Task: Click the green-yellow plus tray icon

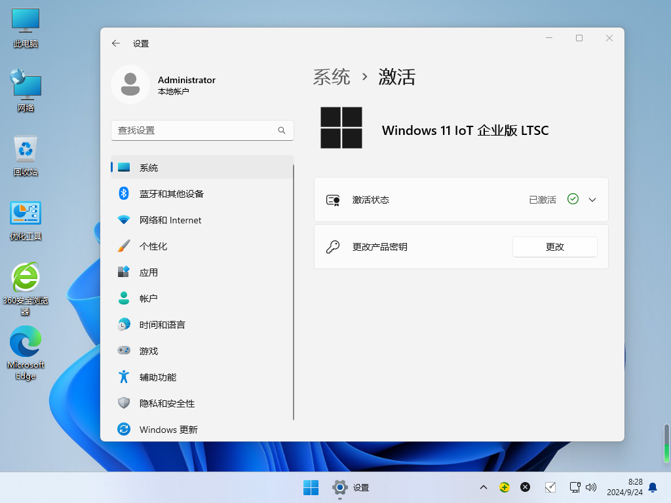Action: pyautogui.click(x=505, y=487)
